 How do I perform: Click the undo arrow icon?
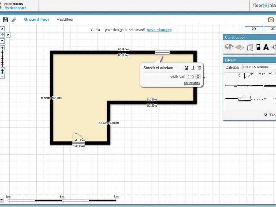pyautogui.click(x=92, y=30)
